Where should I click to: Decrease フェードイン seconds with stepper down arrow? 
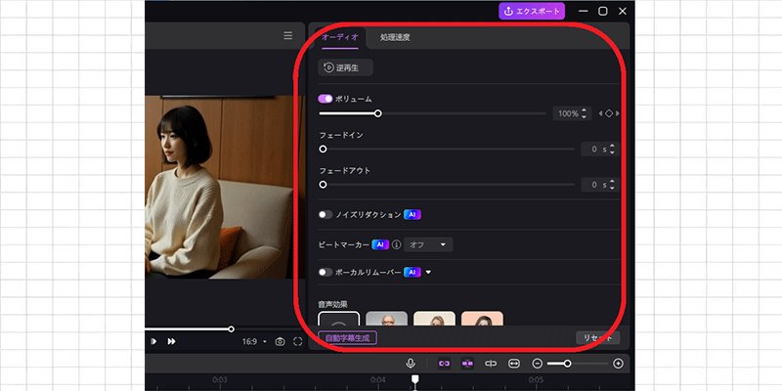click(x=613, y=152)
